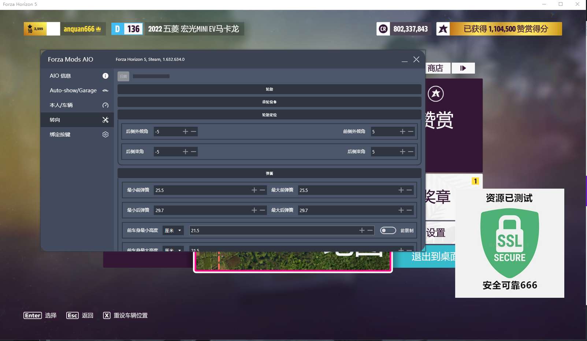Click the credits amount 802,337,843
Screen dimensions: 587x341
tap(410, 29)
